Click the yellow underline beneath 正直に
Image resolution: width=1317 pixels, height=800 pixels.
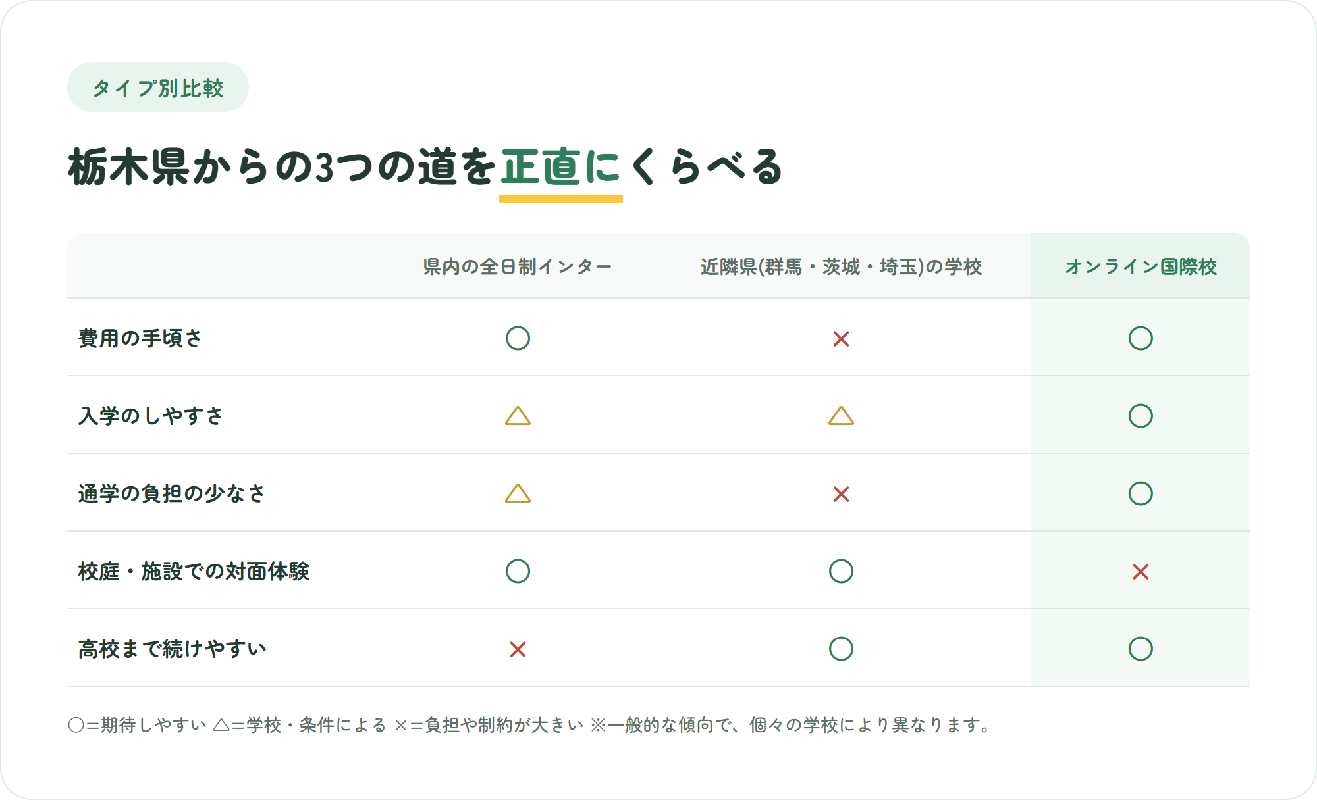561,198
